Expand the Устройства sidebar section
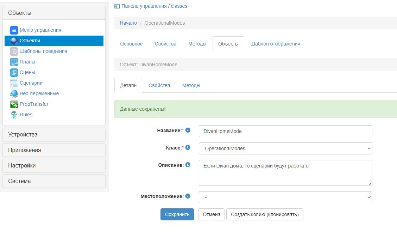This screenshot has height=232, width=397. (x=54, y=134)
